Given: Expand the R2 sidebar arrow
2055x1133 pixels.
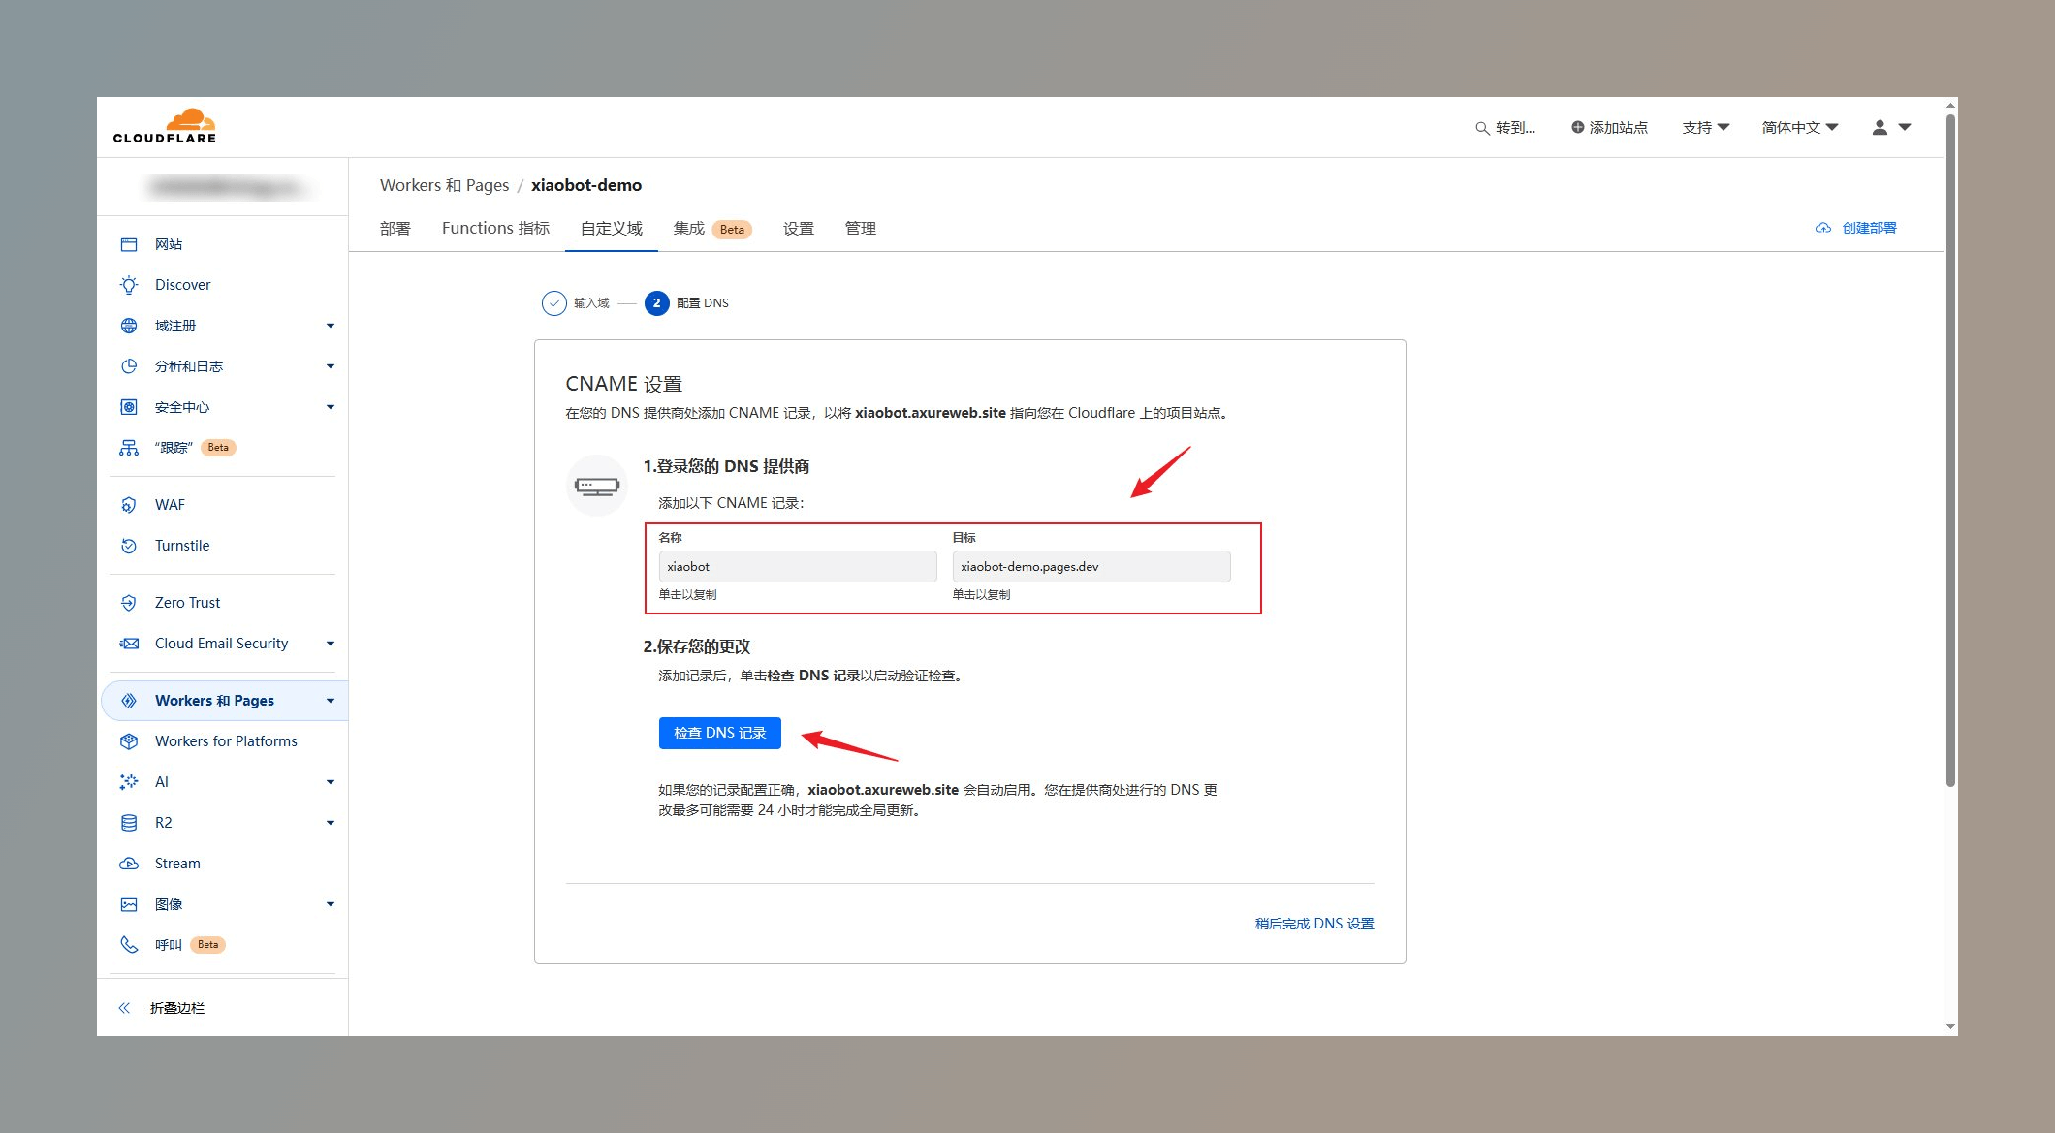Looking at the screenshot, I should (x=331, y=823).
